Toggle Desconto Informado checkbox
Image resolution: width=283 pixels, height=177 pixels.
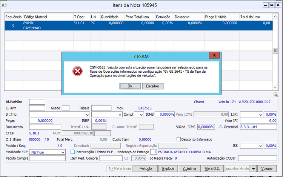[178, 139]
